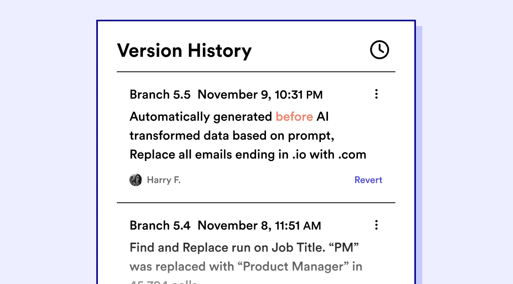Viewport: 513px width, 284px height.
Task: Click Harry F.'s avatar photo
Action: (x=136, y=180)
